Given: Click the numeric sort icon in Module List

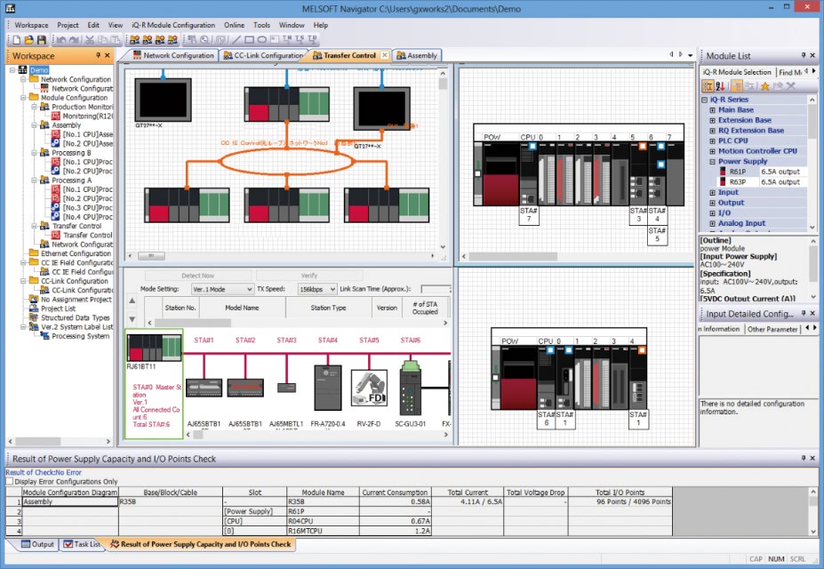Looking at the screenshot, I should pyautogui.click(x=721, y=85).
